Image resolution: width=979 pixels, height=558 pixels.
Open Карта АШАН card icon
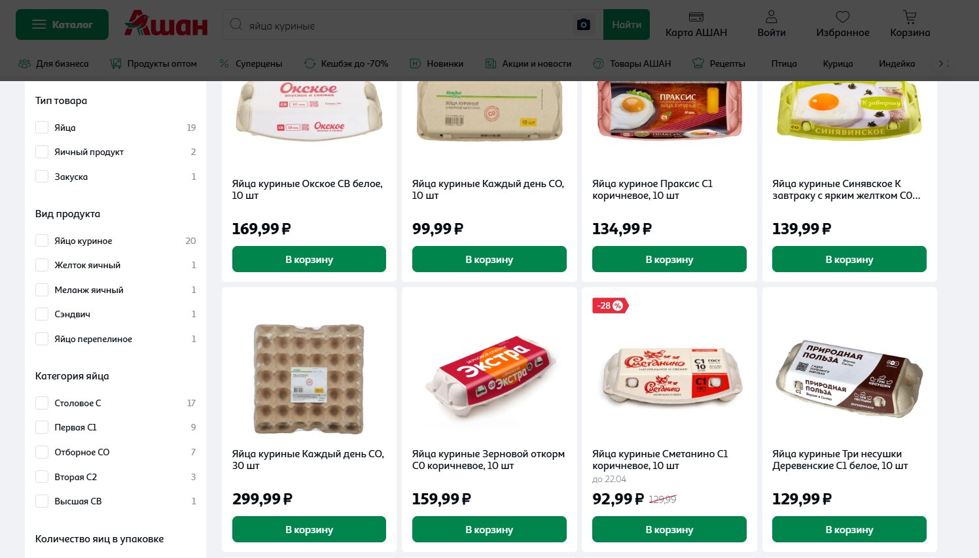tap(696, 17)
